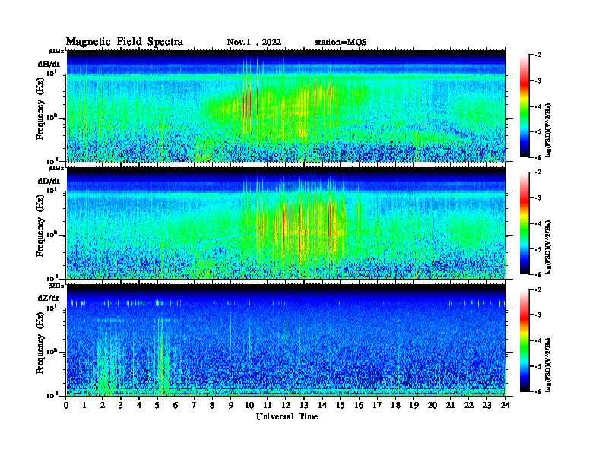Click hour "23" on the time axis
This screenshot has width=602, height=465.
(x=486, y=405)
